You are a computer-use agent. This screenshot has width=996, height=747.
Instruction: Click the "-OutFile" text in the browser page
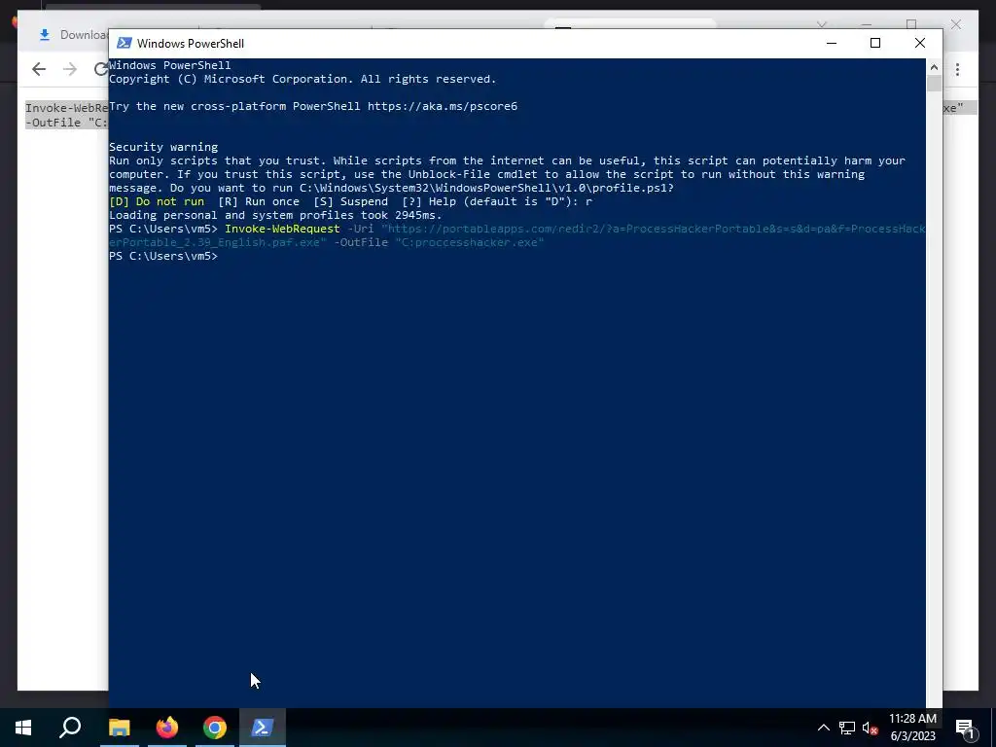(x=53, y=123)
